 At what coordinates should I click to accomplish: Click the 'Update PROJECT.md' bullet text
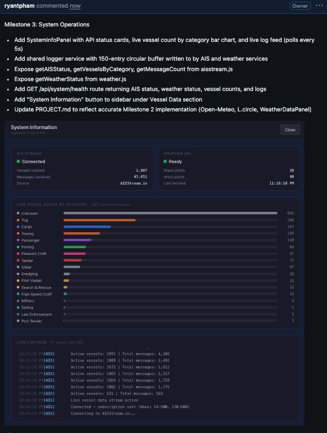[163, 109]
